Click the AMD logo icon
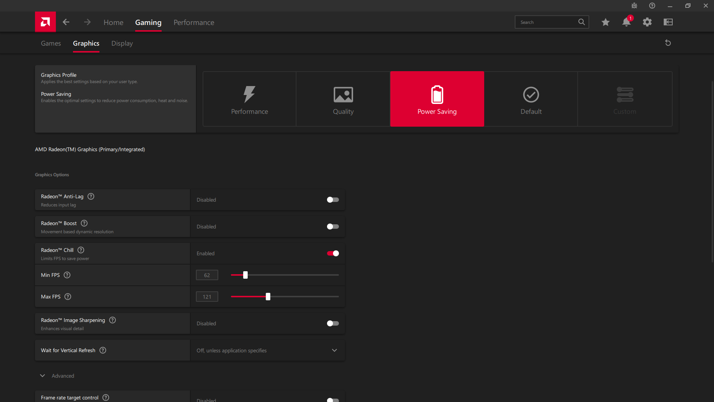714x402 pixels. (x=45, y=22)
